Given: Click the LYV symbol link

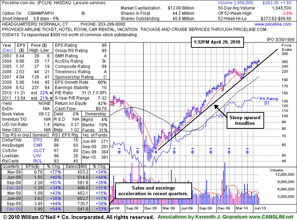Looking at the screenshot, I should [37, 156].
